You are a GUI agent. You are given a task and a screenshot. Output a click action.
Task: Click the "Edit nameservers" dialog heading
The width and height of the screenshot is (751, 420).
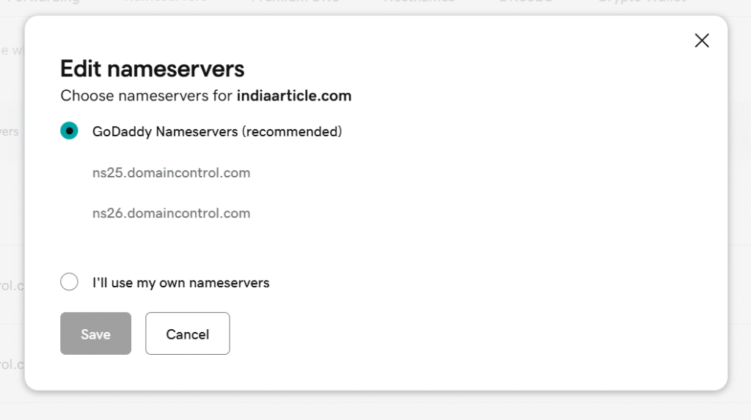pyautogui.click(x=152, y=69)
